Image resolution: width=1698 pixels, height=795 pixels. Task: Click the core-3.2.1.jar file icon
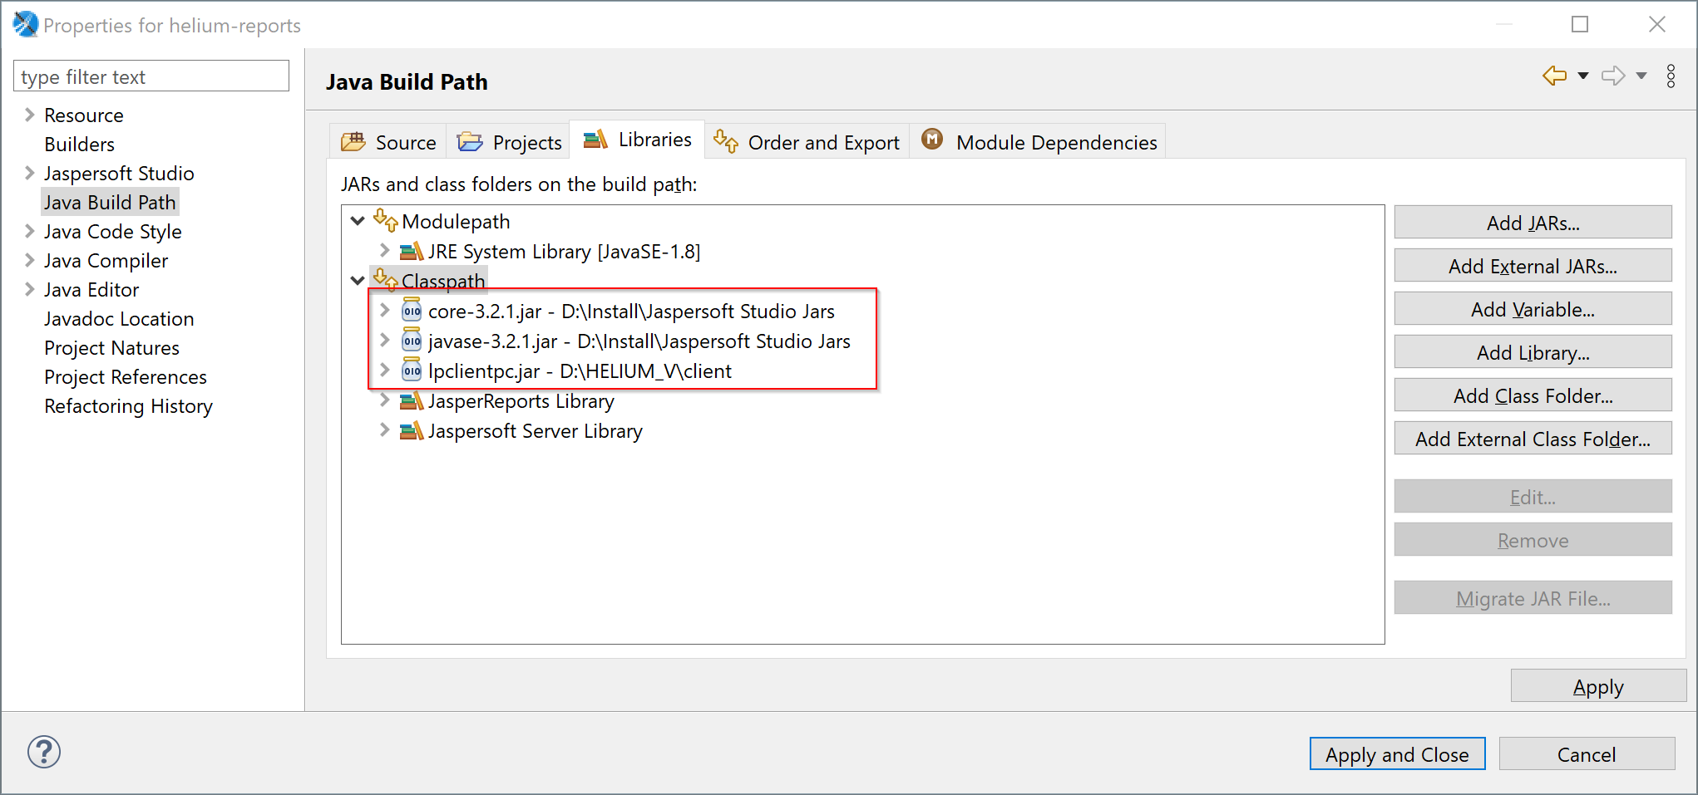click(x=412, y=311)
